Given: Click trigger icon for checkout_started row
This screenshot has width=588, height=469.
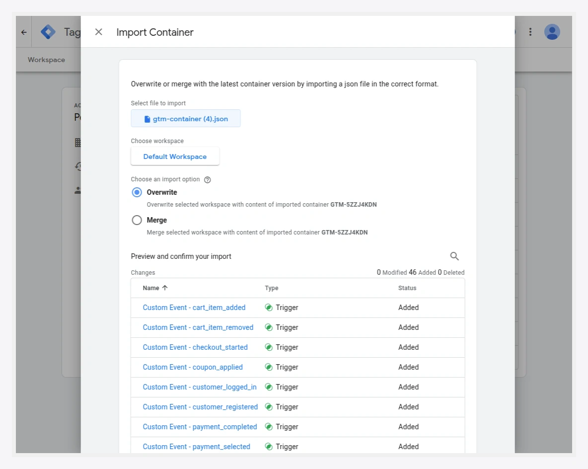Looking at the screenshot, I should pyautogui.click(x=269, y=347).
